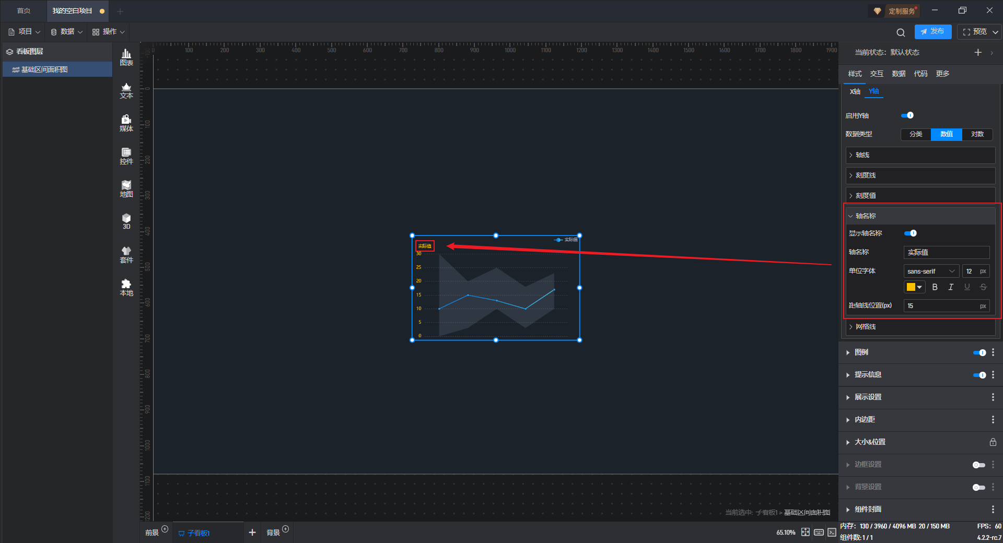Open the 套件 kits panel
The width and height of the screenshot is (1003, 543).
pyautogui.click(x=126, y=255)
